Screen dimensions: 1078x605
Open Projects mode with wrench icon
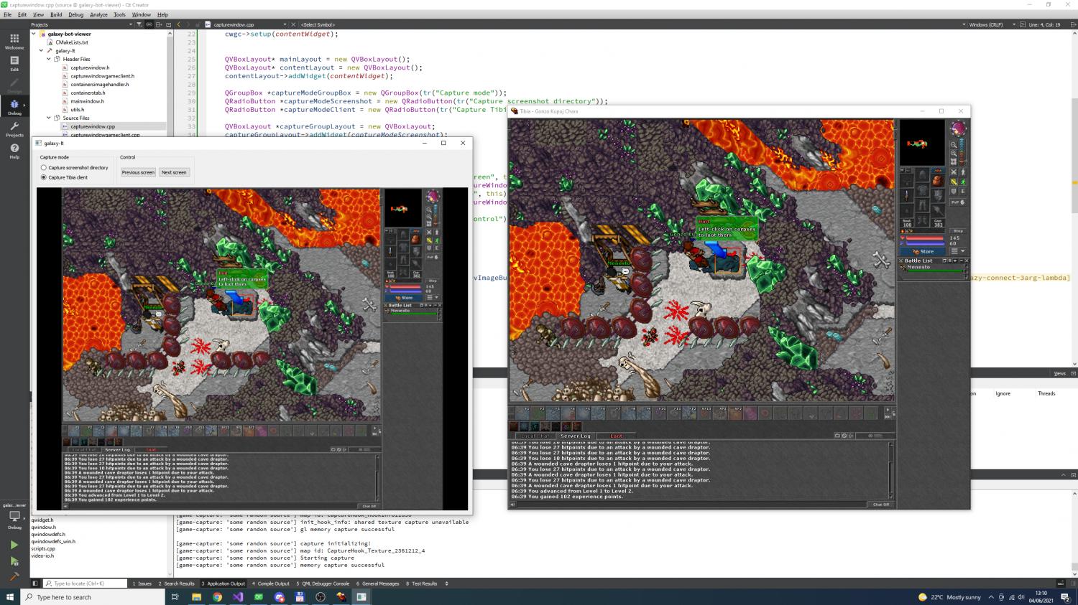tap(14, 129)
